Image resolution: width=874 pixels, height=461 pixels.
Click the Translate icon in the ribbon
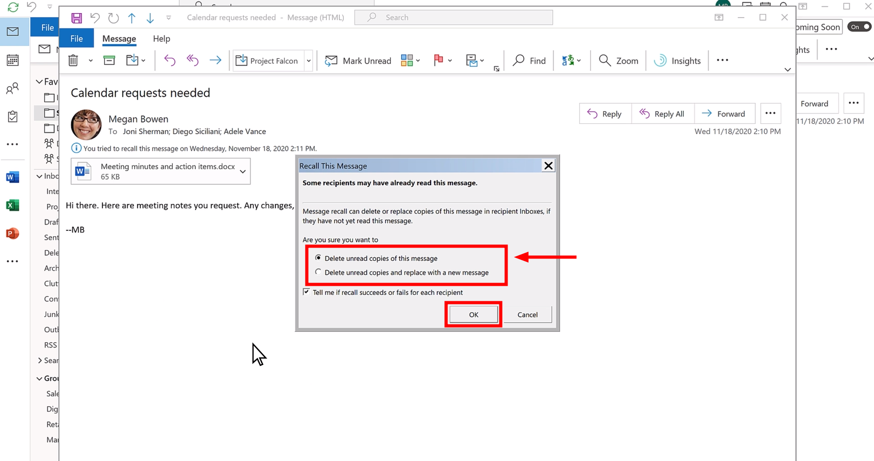pyautogui.click(x=568, y=61)
